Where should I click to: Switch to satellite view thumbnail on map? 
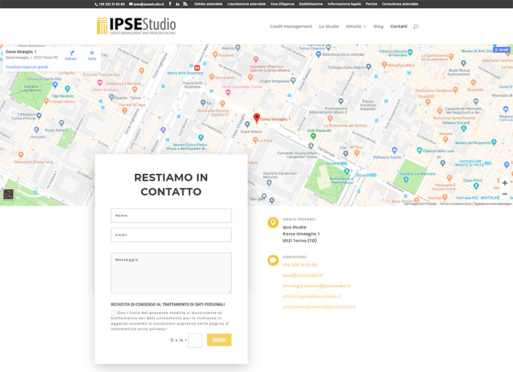coord(8,194)
